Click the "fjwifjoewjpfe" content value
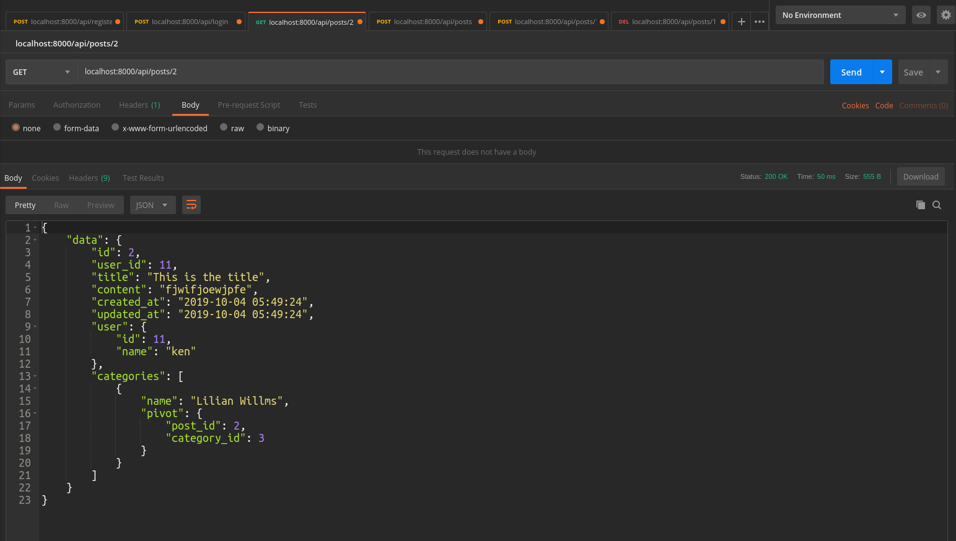956x541 pixels. point(206,290)
